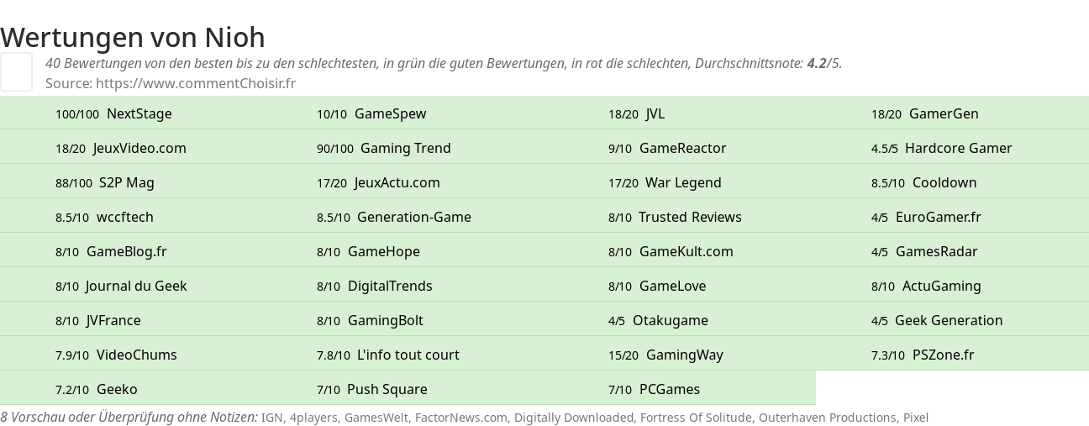Click the PSZone.fr 7.3/10 rating
Image resolution: width=1089 pixels, height=426 pixels.
click(923, 355)
